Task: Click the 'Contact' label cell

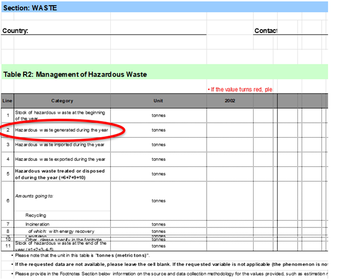Action: coord(265,31)
